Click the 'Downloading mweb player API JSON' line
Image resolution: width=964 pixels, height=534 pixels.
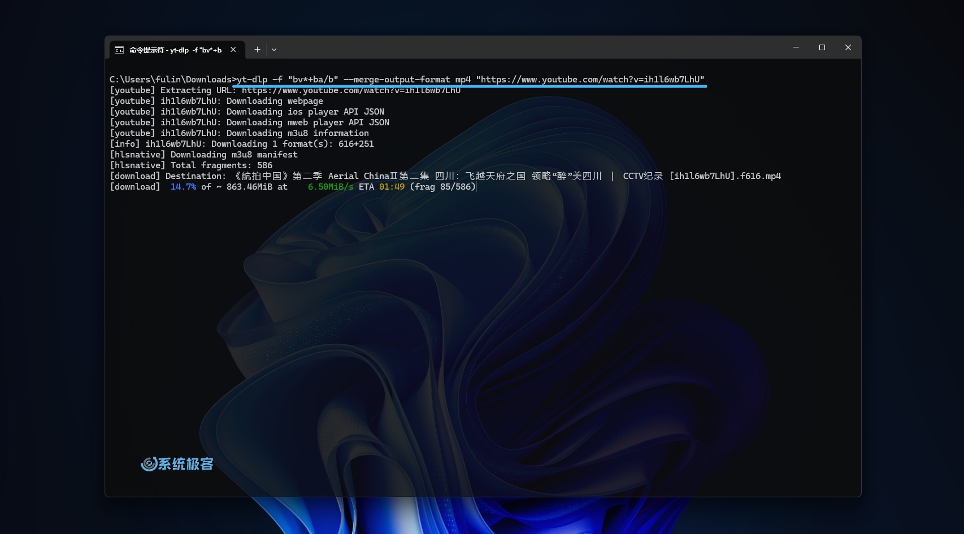click(x=250, y=122)
